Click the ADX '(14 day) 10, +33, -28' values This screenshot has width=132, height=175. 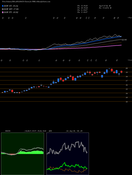74,131
